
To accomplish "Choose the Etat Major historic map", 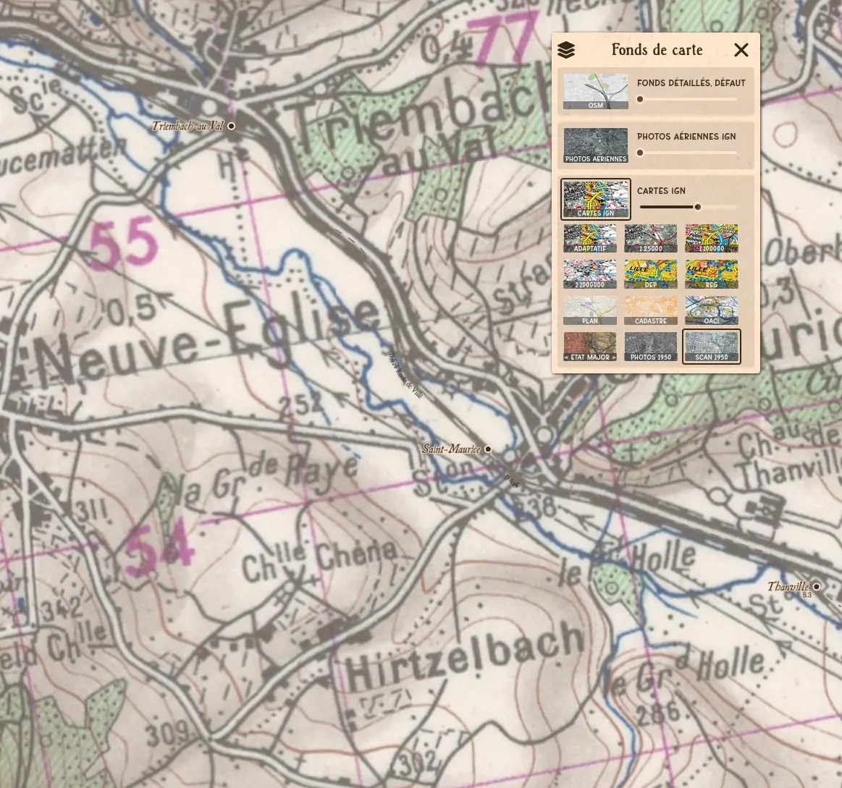I will [589, 346].
